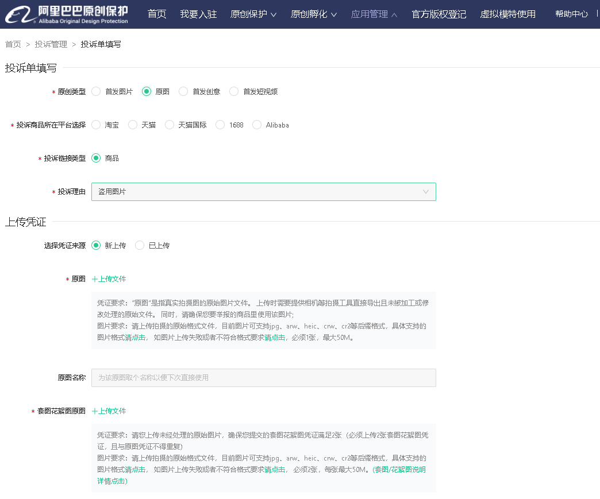Open the 帮助中心 help link

coord(571,13)
